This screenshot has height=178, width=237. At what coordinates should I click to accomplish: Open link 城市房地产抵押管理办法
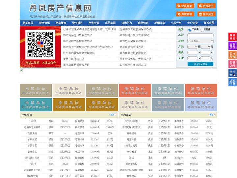click(78, 41)
